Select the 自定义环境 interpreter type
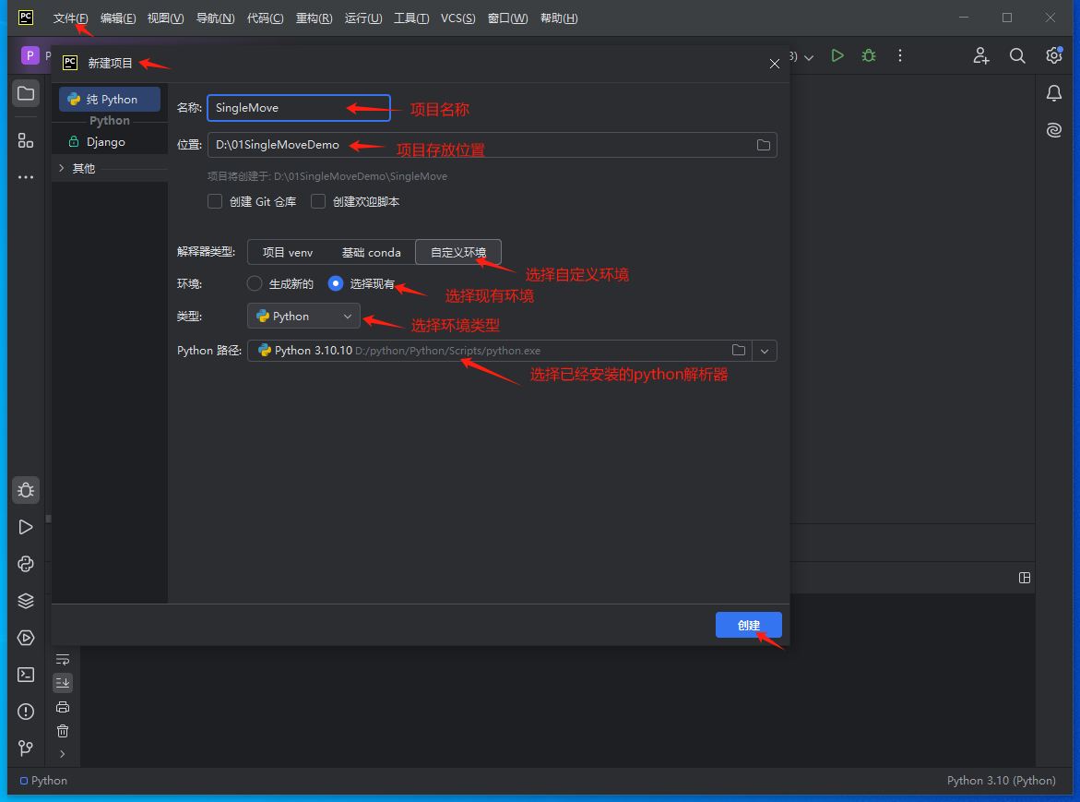 pyautogui.click(x=458, y=252)
